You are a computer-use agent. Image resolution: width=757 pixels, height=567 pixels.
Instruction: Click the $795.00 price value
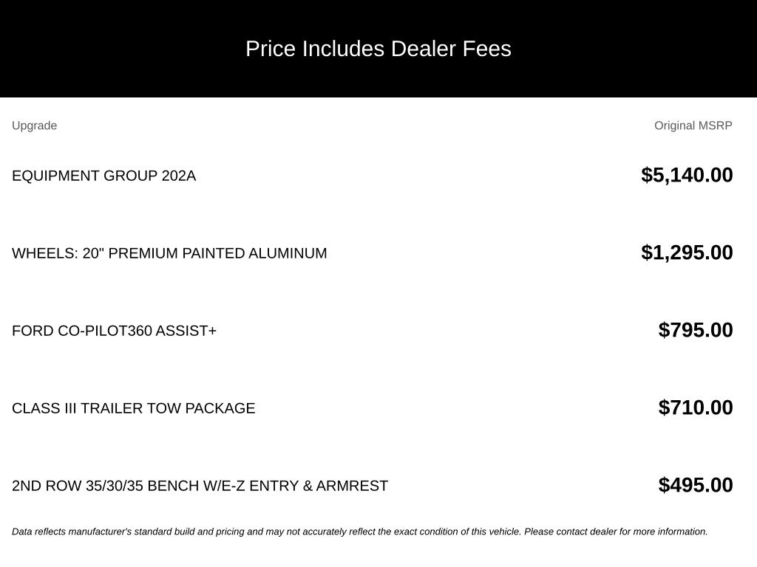(x=696, y=330)
